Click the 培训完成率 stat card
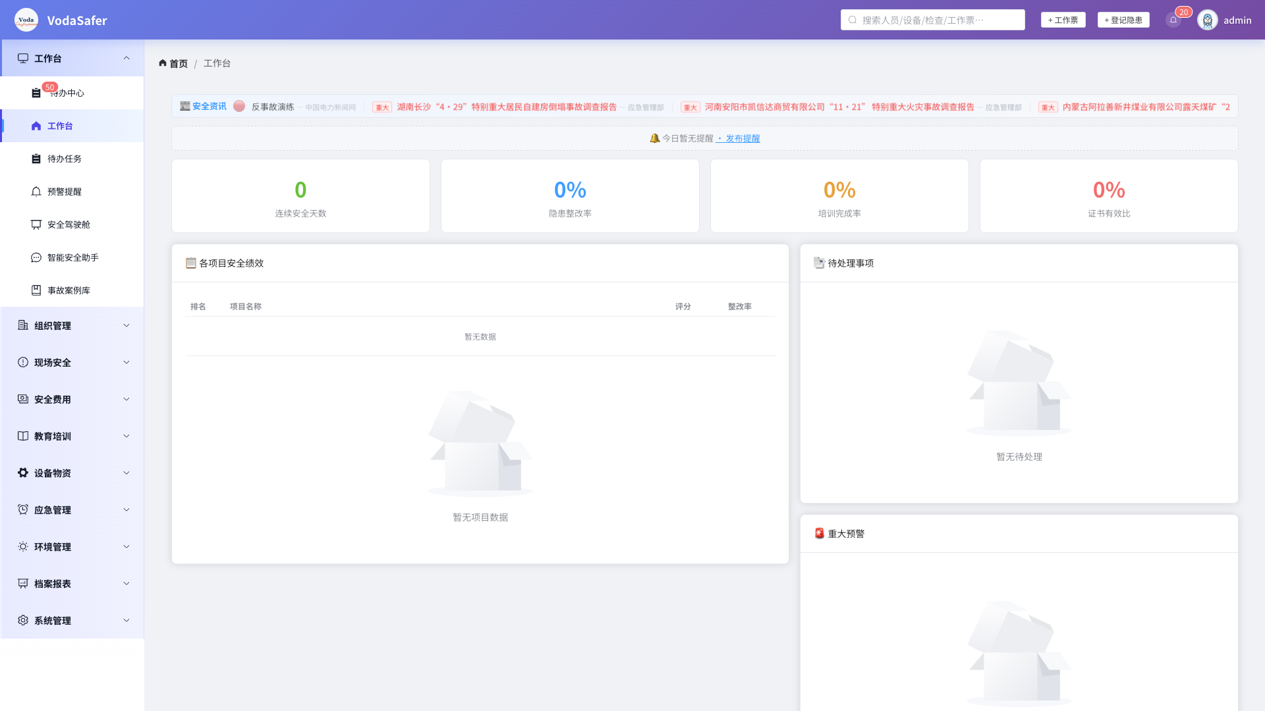 pyautogui.click(x=839, y=196)
